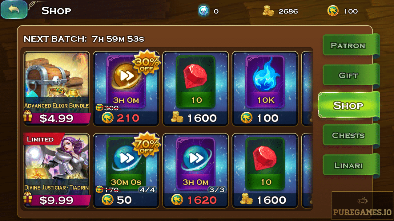The width and height of the screenshot is (394, 221).
Task: Go back using the arrow button
Action: (x=14, y=10)
